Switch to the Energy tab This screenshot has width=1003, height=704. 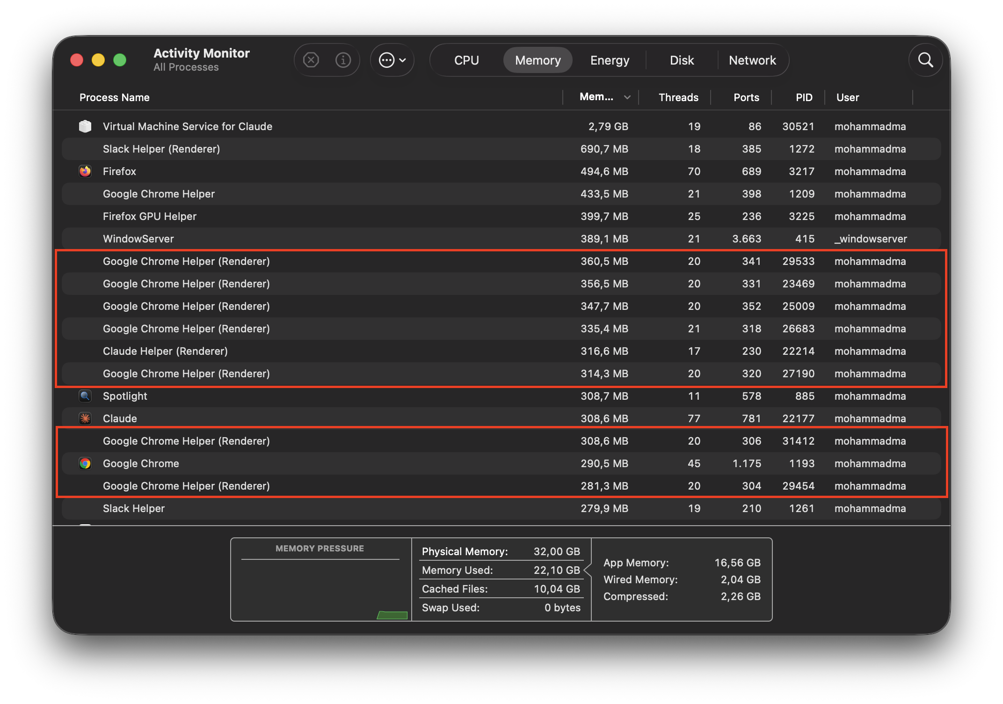pyautogui.click(x=610, y=60)
